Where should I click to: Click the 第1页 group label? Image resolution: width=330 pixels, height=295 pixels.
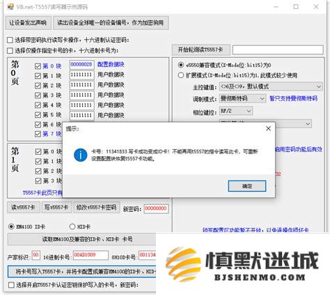coord(15,160)
